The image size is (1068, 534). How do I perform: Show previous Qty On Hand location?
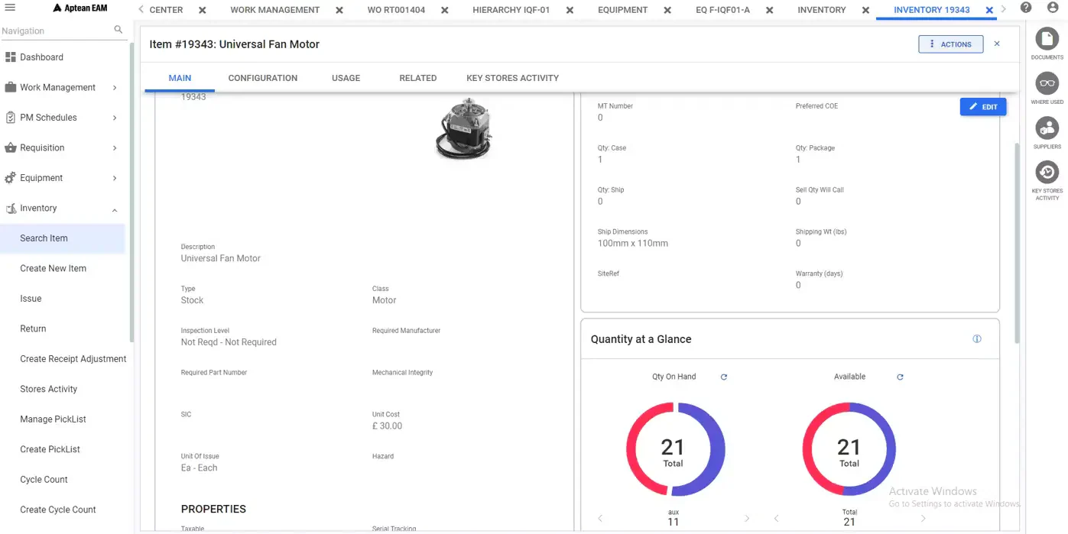coord(600,519)
